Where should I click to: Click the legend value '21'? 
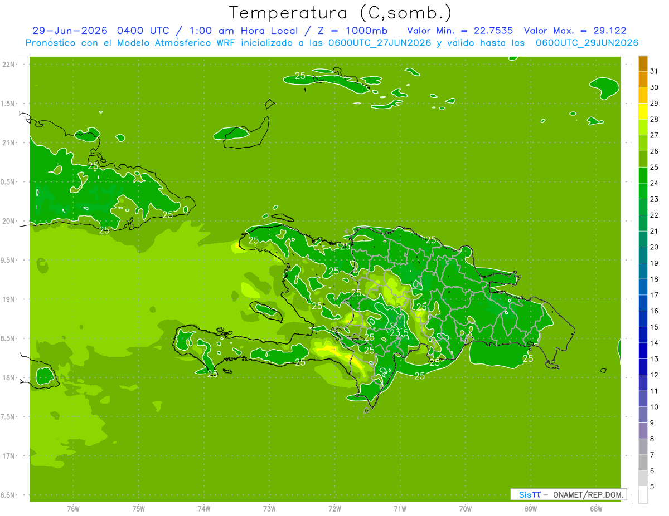(655, 231)
